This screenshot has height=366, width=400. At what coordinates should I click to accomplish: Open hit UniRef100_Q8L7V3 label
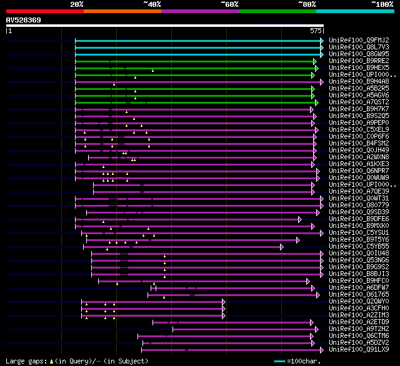pyautogui.click(x=359, y=47)
